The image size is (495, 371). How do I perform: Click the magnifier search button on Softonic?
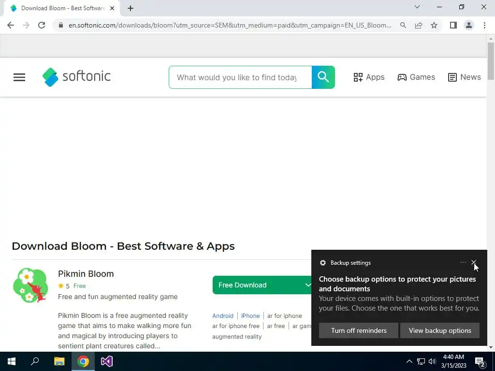tap(323, 77)
